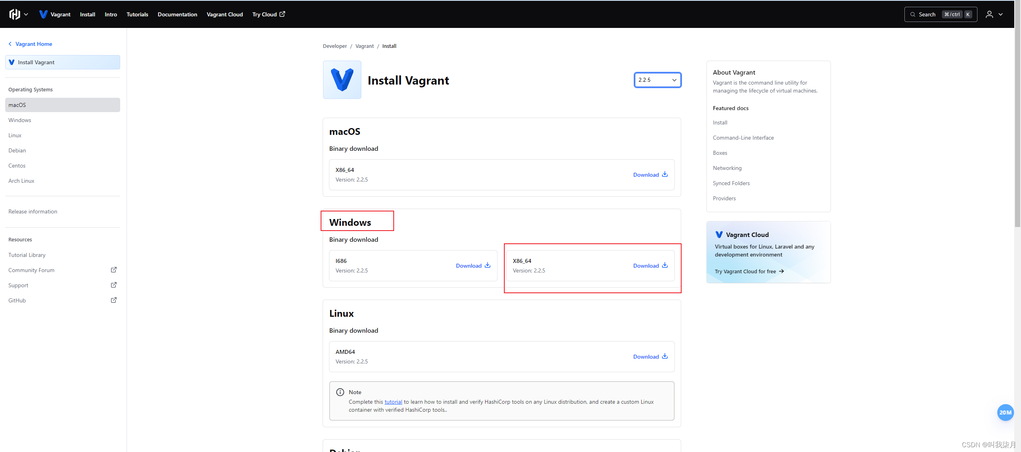Open Tutorials in top navigation
Viewport: 1021px width, 452px height.
137,14
